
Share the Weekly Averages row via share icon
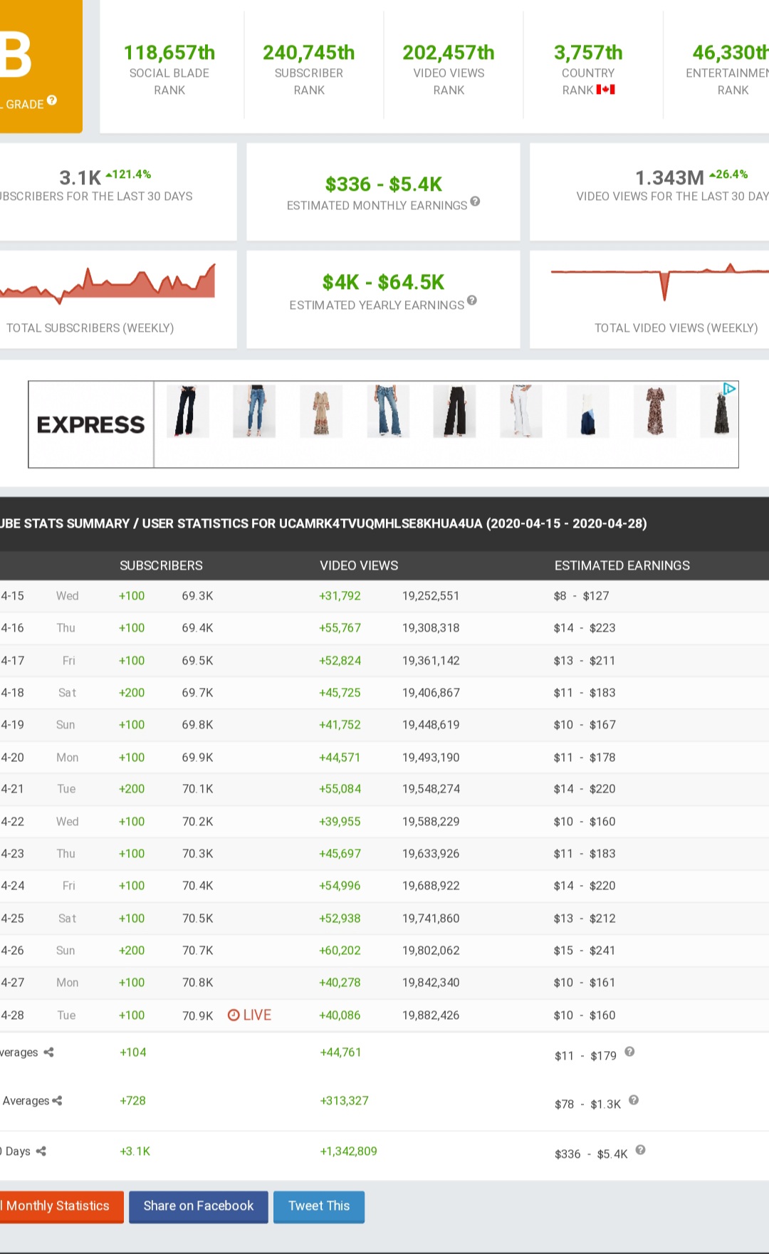pos(57,1101)
